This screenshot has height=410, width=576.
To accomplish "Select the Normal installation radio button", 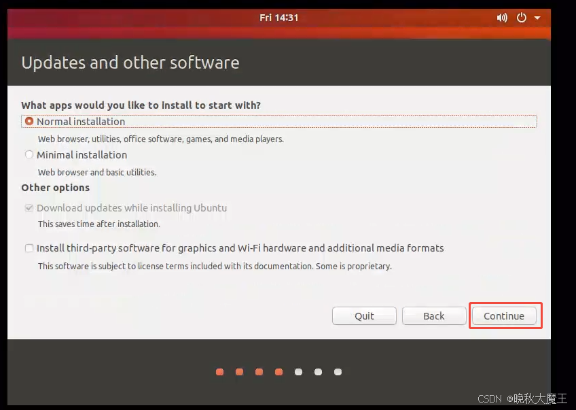I will point(29,121).
